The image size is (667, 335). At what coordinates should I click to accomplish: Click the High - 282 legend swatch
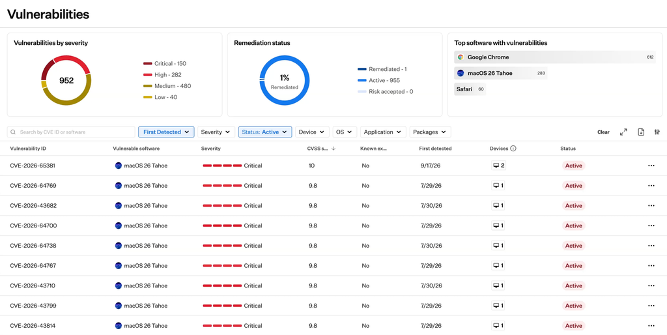coord(148,75)
